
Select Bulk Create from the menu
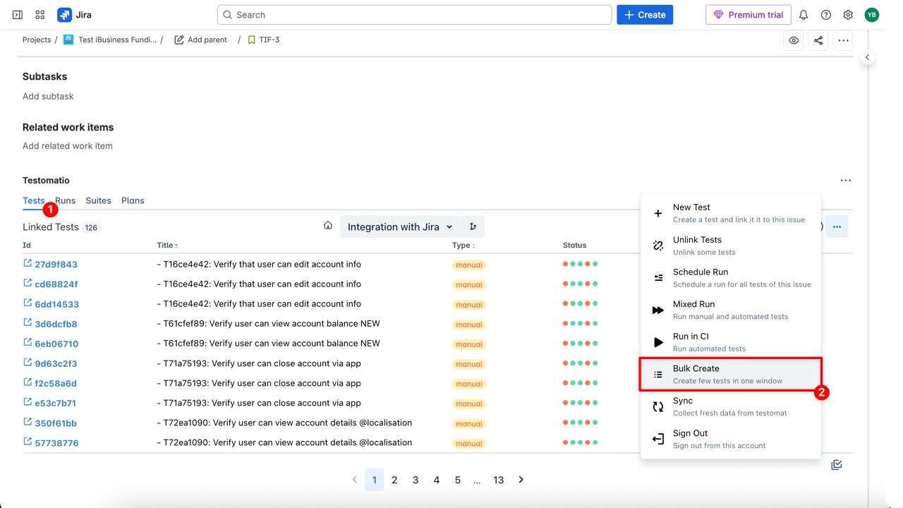click(x=730, y=374)
